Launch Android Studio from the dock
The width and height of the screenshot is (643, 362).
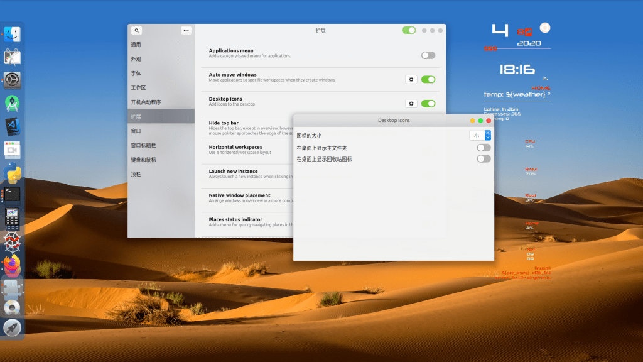12,104
